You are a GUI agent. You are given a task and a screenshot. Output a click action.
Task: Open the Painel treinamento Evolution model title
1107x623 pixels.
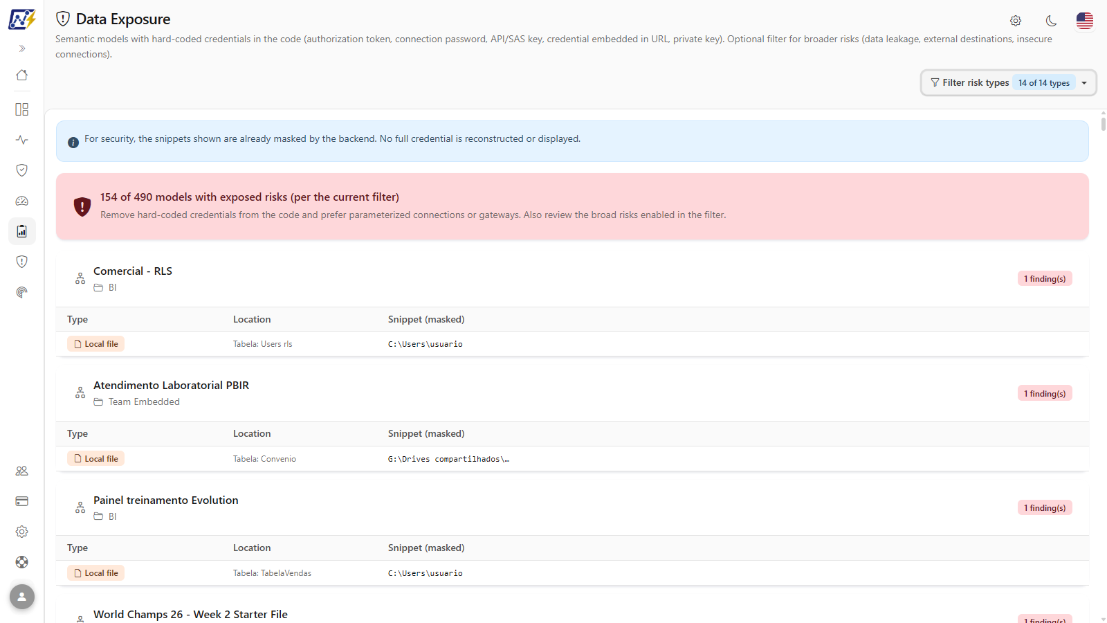[x=166, y=500]
